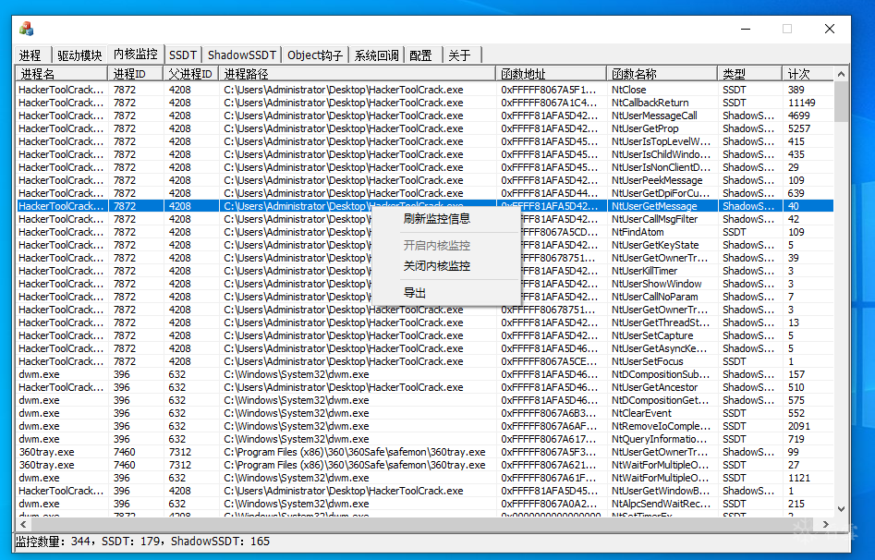Click the vertical scrollbar thumb
The image size is (875, 560).
[841, 101]
